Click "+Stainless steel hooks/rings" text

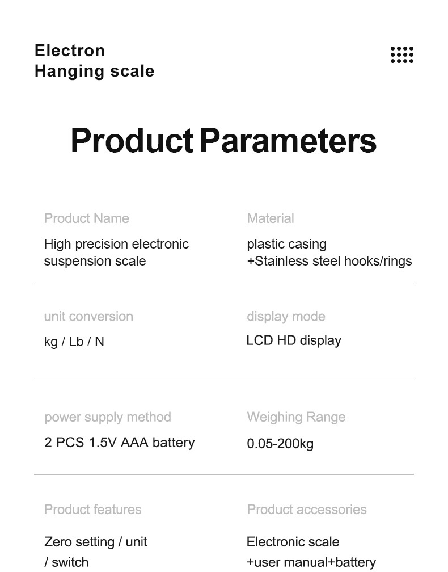pos(329,261)
